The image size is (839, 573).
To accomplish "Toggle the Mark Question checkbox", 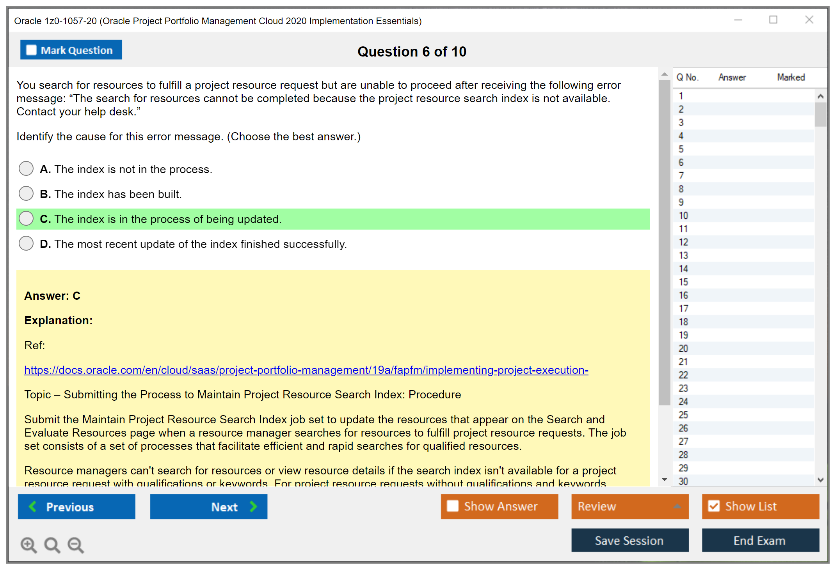I will pyautogui.click(x=31, y=50).
